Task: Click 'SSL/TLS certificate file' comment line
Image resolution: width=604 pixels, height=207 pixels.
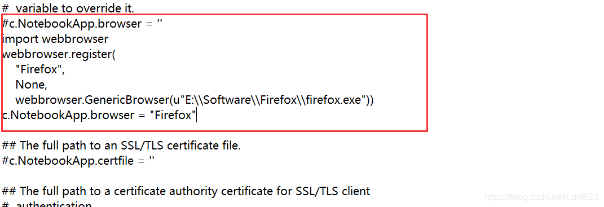Action: 121,146
